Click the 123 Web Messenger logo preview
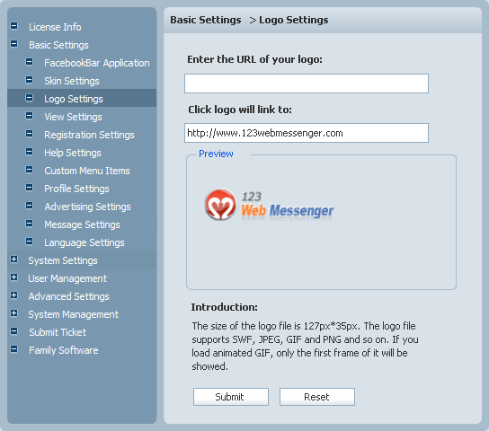 point(270,205)
